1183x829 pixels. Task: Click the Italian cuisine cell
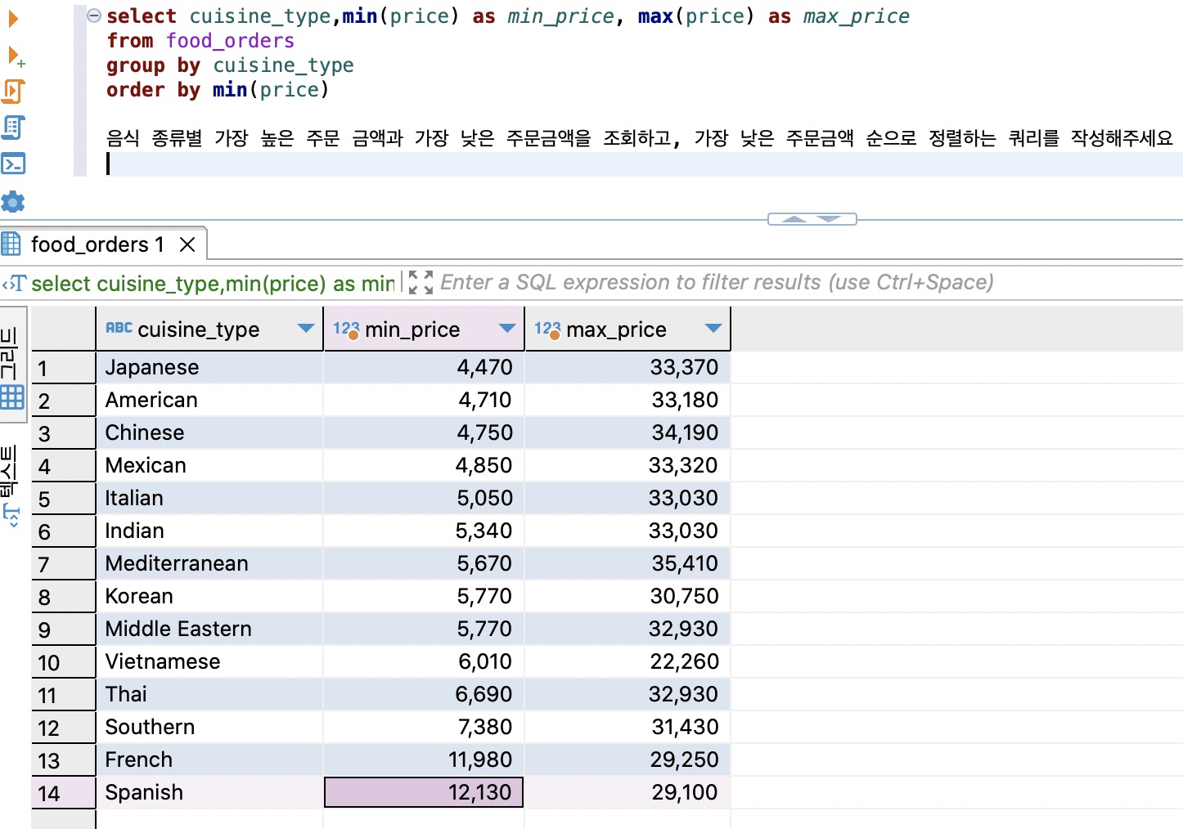(x=209, y=498)
